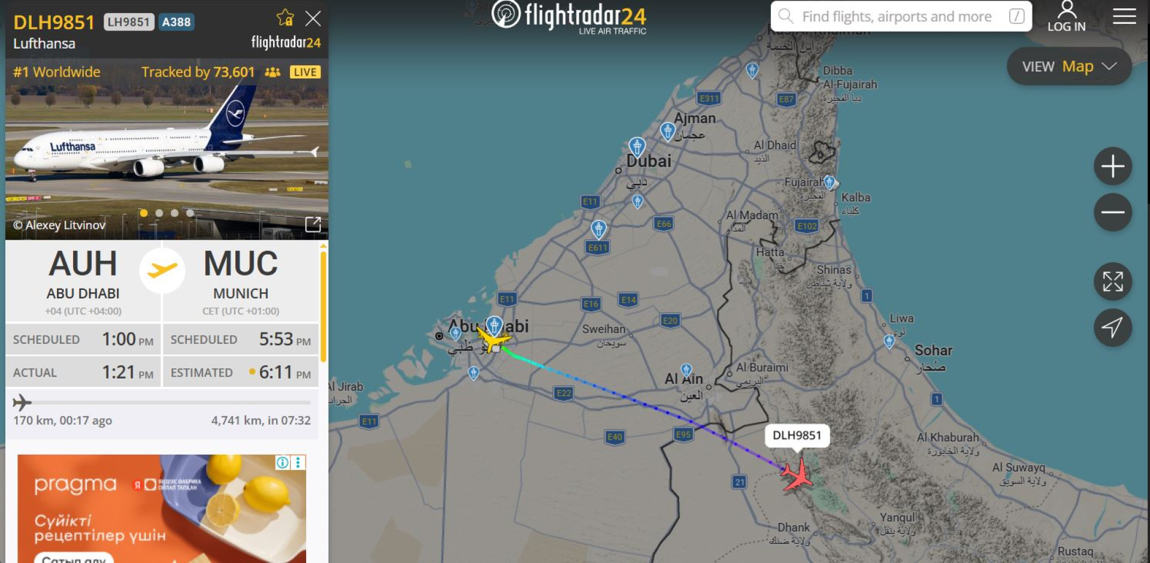Click the A388 aircraft type tag
The height and width of the screenshot is (563, 1150).
click(176, 22)
